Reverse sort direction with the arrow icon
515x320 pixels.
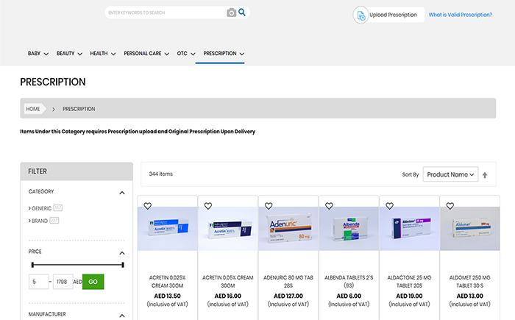click(x=485, y=175)
